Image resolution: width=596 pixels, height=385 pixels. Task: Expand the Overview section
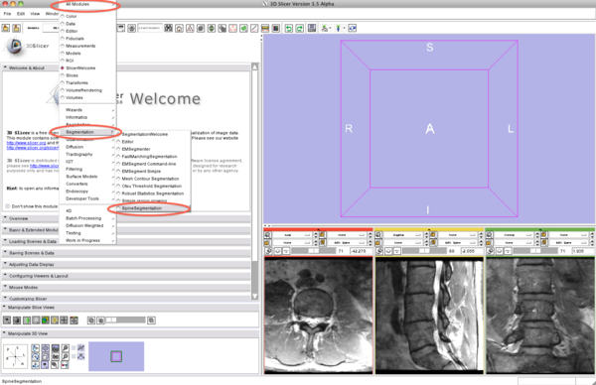pos(126,218)
